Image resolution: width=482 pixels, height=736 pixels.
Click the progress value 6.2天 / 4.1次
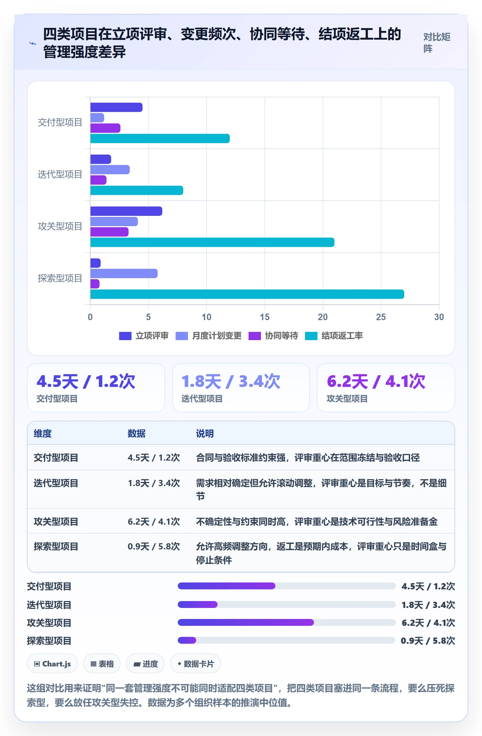(x=428, y=623)
